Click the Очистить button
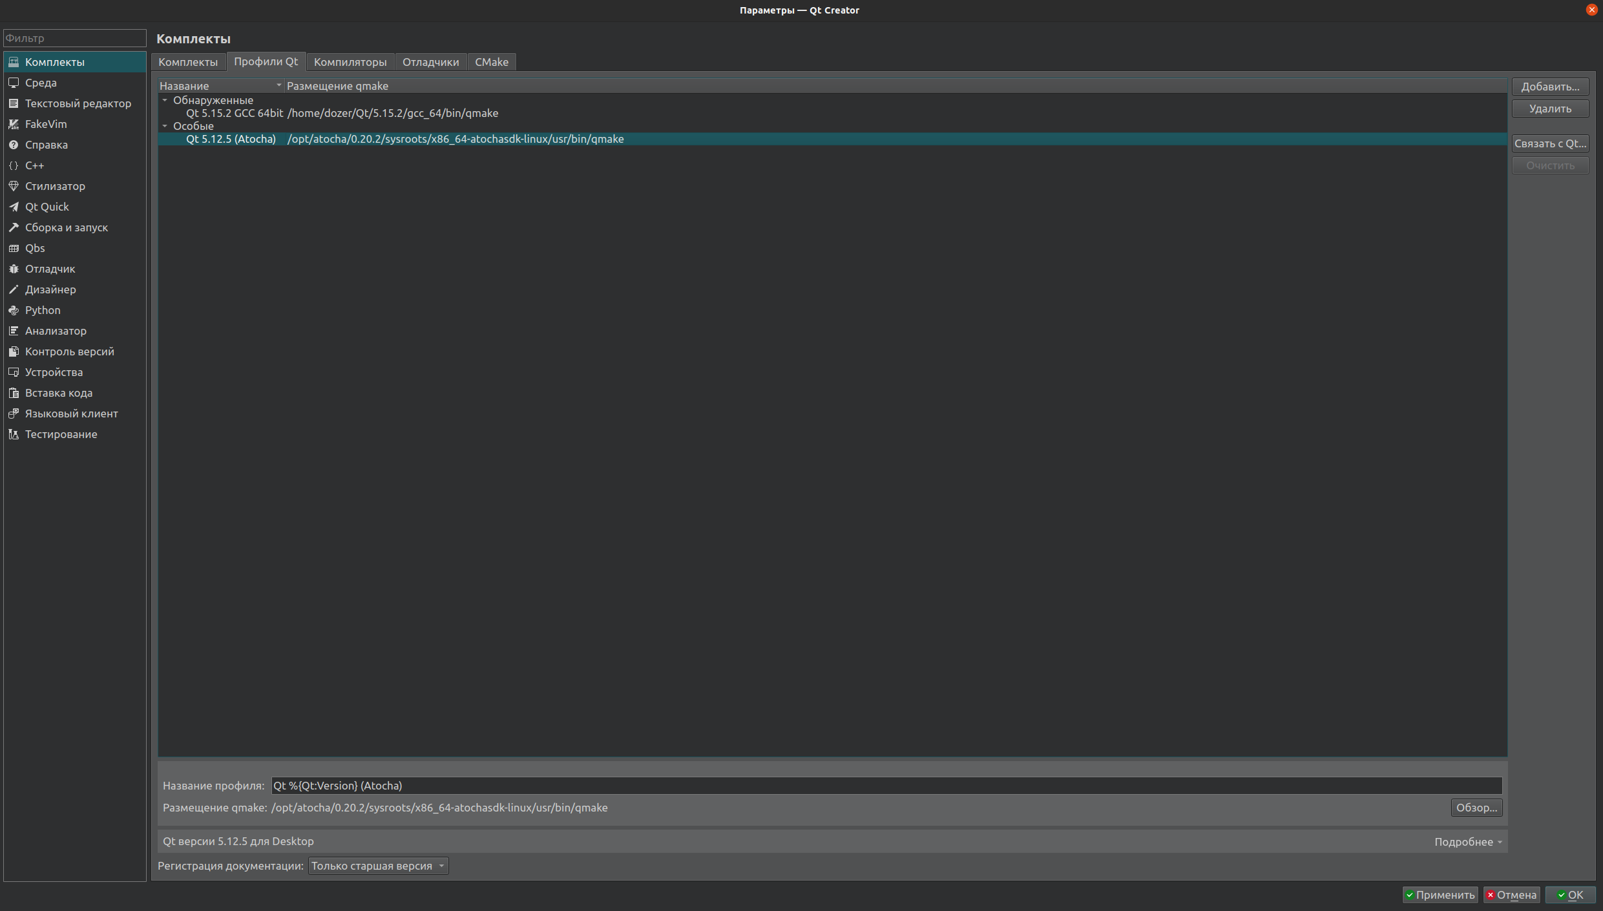1603x911 pixels. coord(1550,165)
